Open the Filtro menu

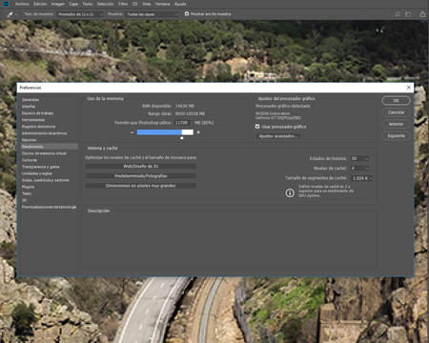pyautogui.click(x=123, y=4)
